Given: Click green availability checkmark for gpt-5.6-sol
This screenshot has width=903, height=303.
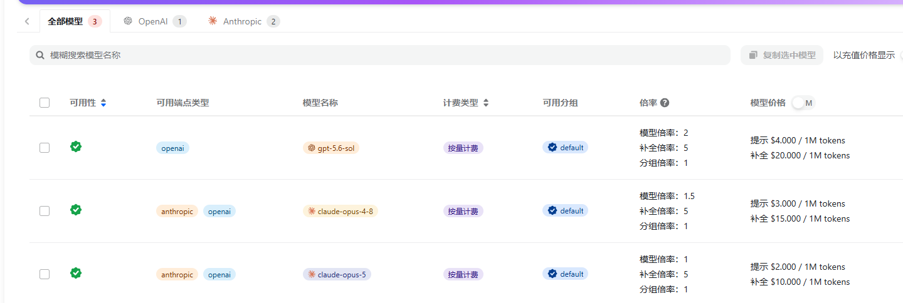Looking at the screenshot, I should [76, 146].
